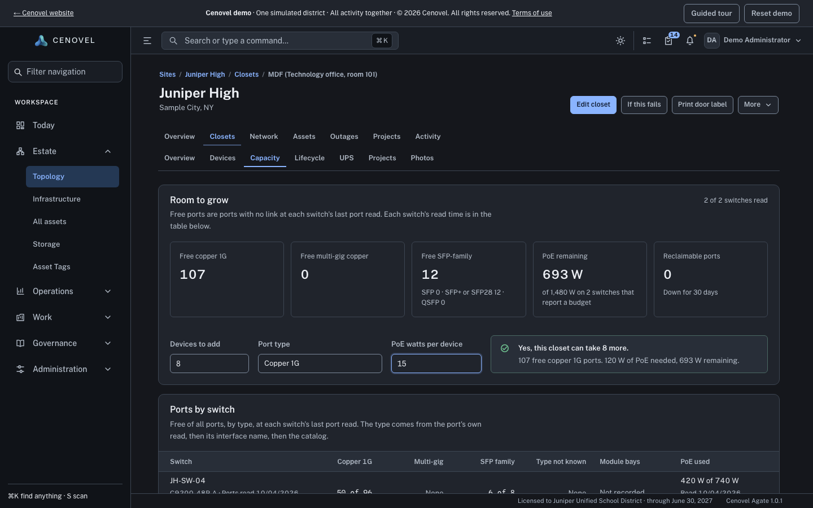Open the More dropdown button
Screen dimensions: 813x508
[x=758, y=105]
